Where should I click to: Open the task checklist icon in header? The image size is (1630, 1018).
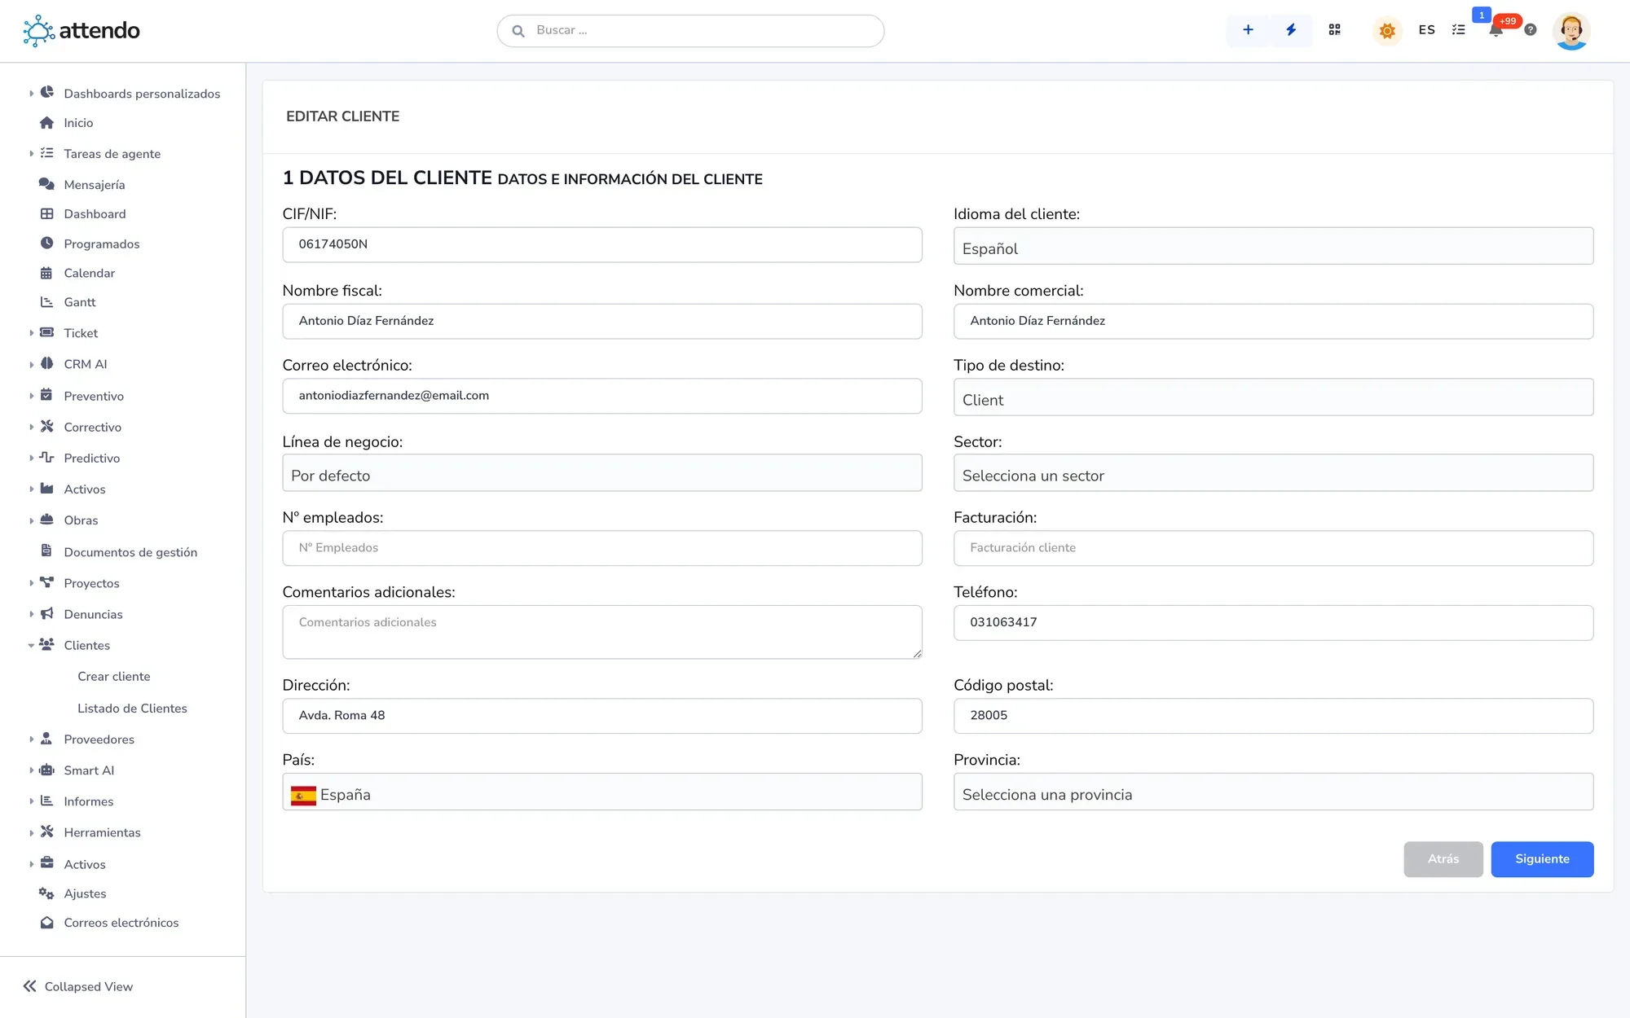click(x=1459, y=30)
